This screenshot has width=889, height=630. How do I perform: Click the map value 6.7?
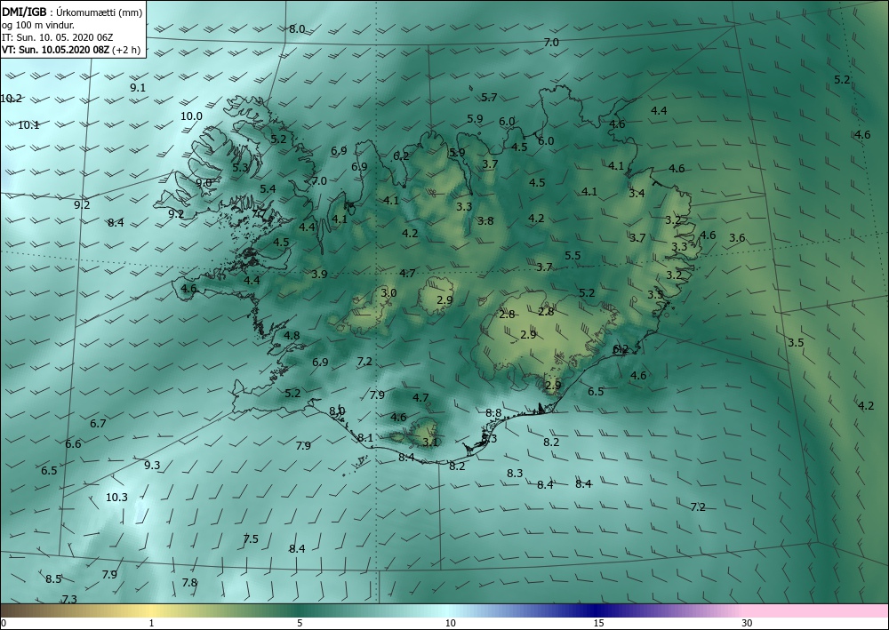[98, 423]
